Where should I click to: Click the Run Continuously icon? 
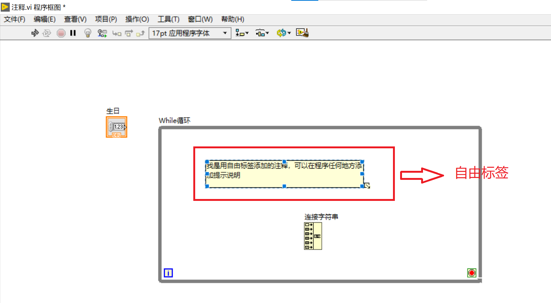coord(47,33)
